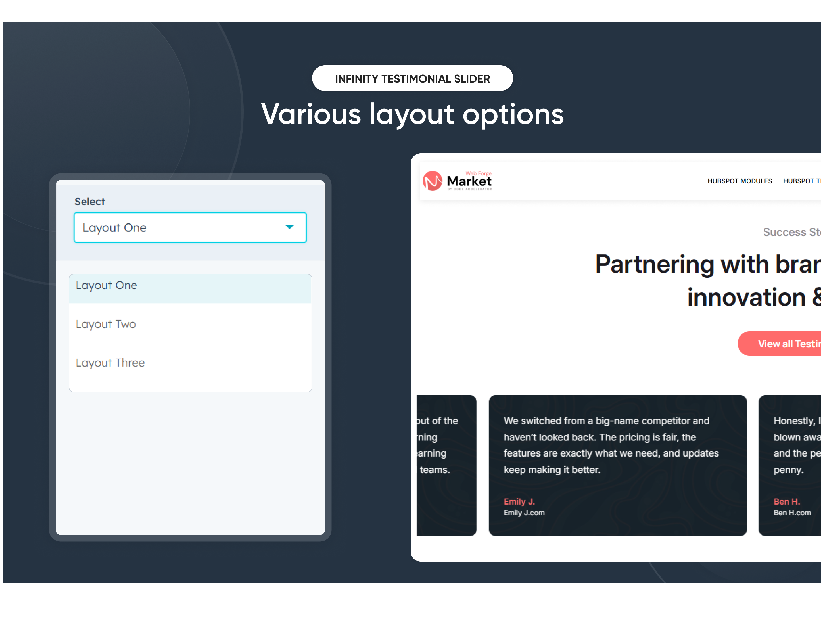Click inside the Select field showing Layout One
The image size is (823, 617).
pos(168,227)
